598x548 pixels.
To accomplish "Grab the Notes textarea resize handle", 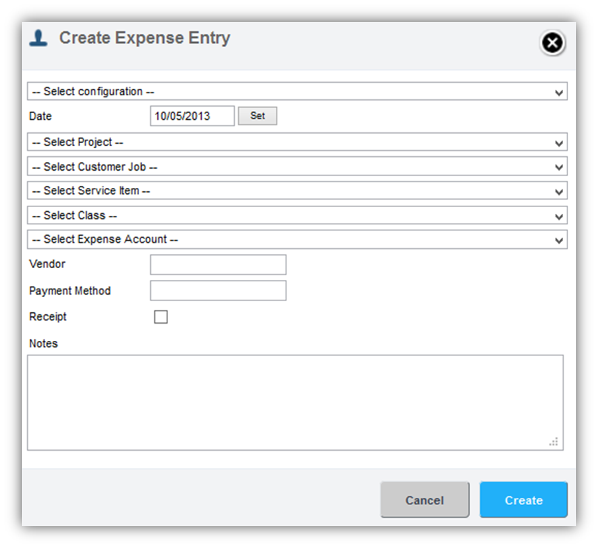I will click(554, 442).
